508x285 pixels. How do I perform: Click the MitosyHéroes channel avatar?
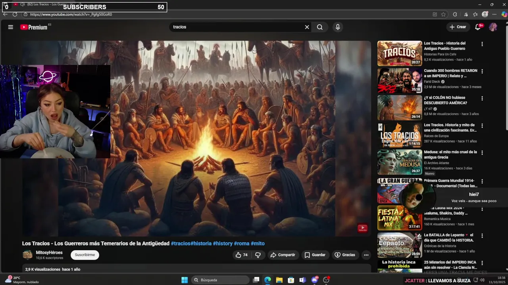(27, 255)
